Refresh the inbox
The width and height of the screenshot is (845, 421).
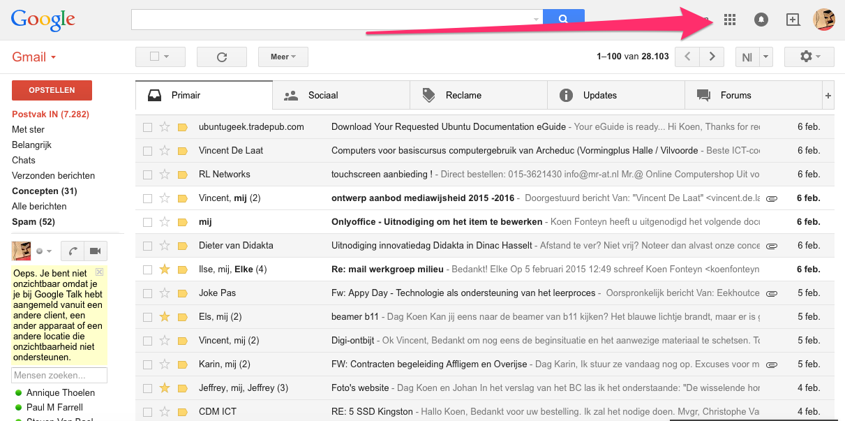coord(222,57)
